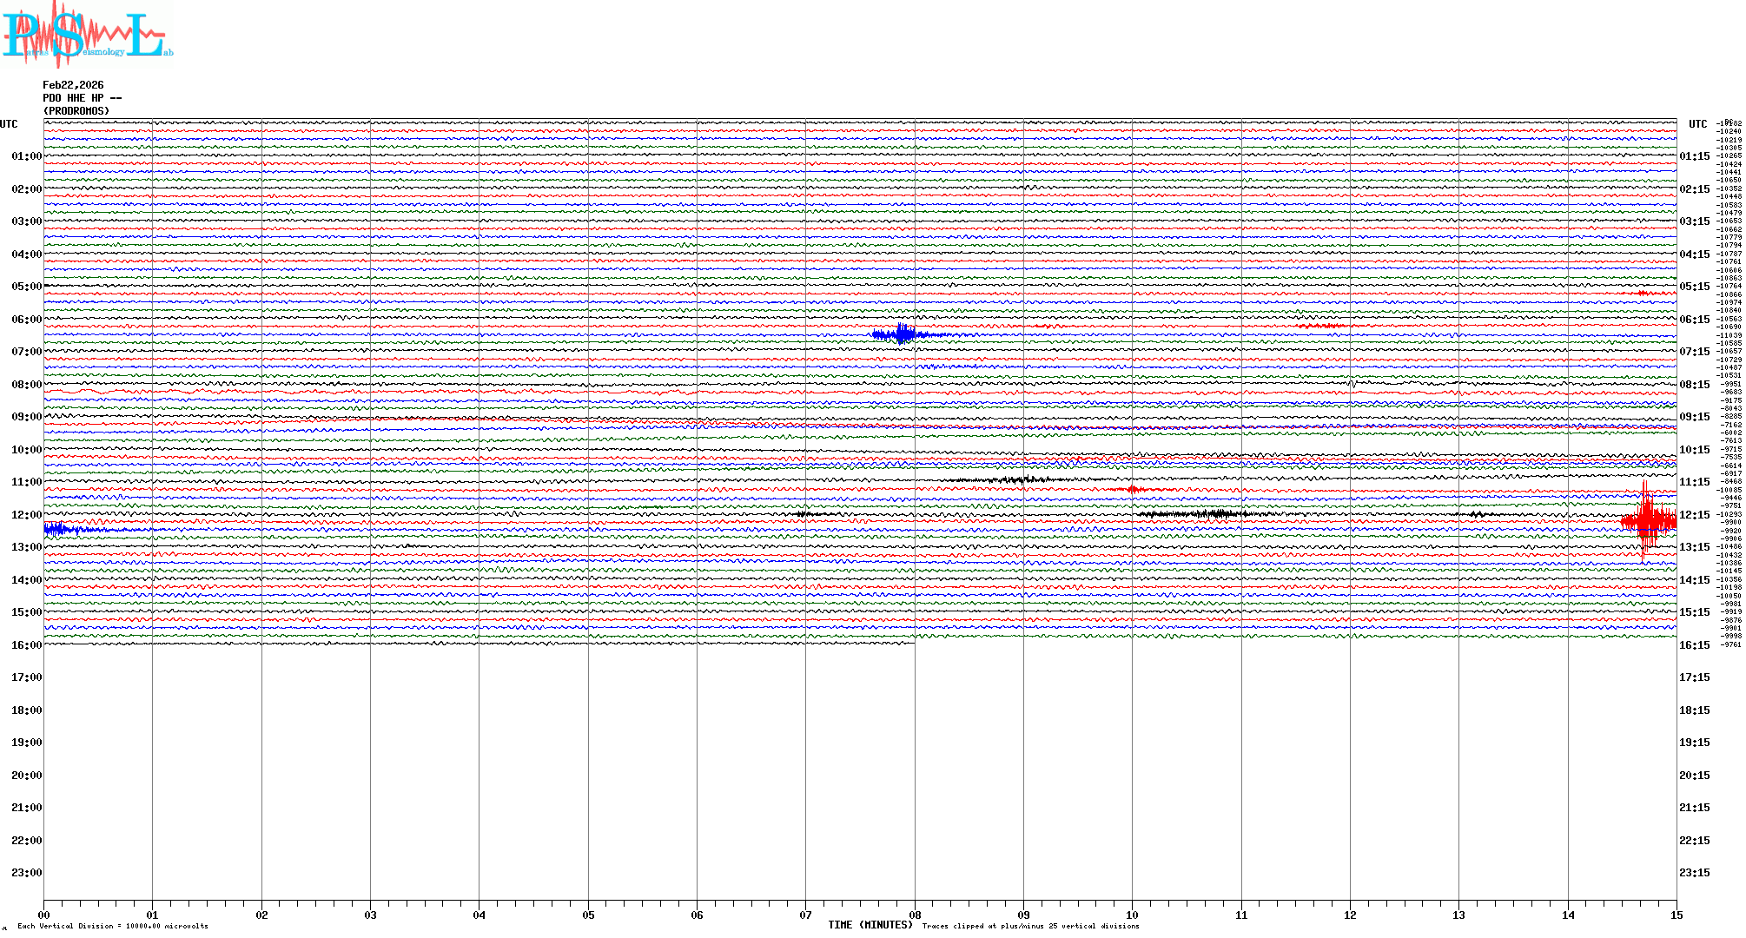
Task: Click the blue seismic burst near minute 08
Action: (902, 334)
